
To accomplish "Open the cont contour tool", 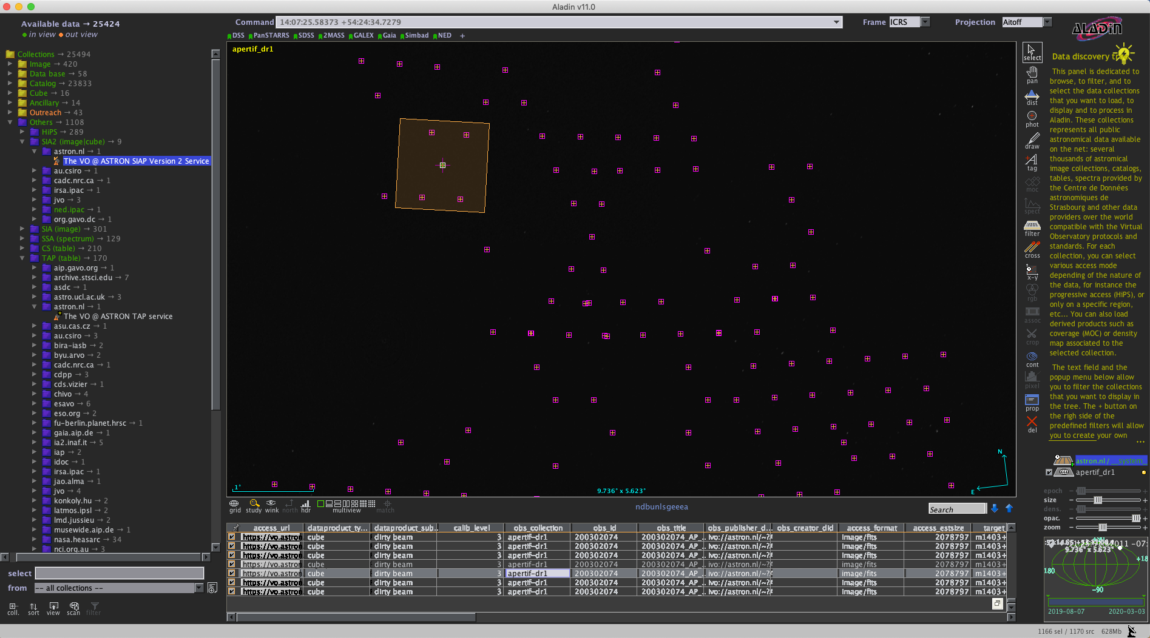I will [1032, 359].
